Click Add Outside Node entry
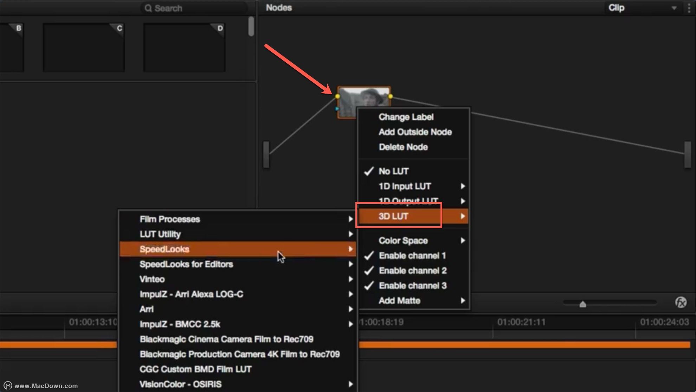 (415, 132)
